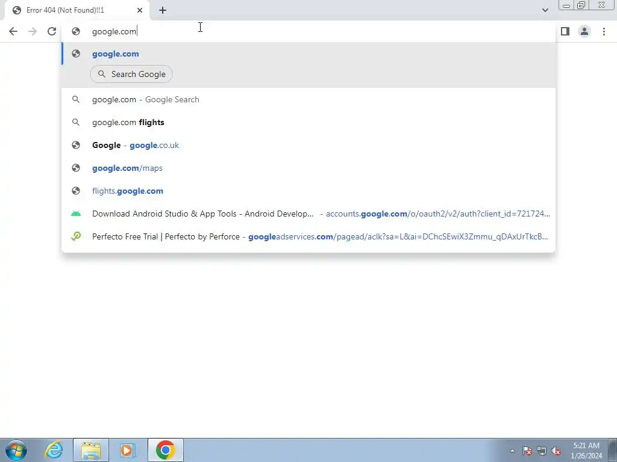Open a new tab with the plus button
The image size is (617, 462).
click(x=163, y=10)
